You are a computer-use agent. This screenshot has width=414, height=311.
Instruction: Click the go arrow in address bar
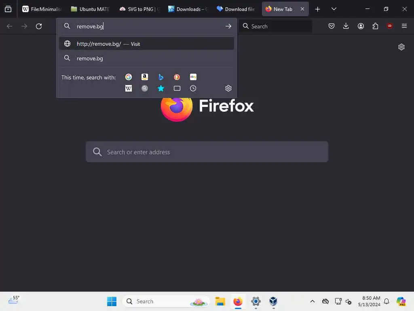228,26
